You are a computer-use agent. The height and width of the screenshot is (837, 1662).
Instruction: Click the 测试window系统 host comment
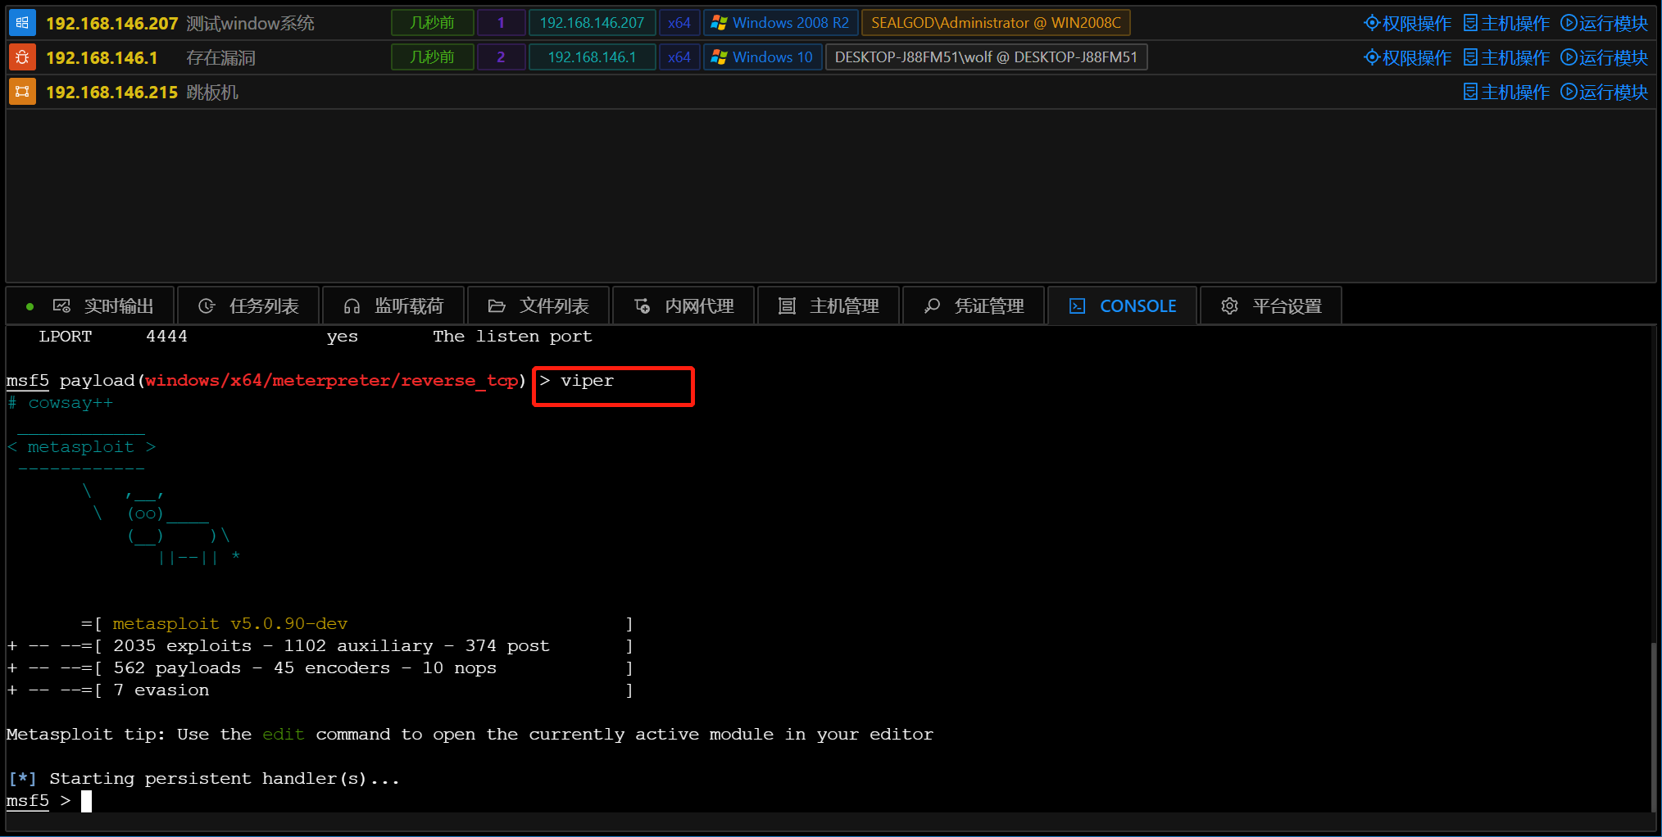pos(250,24)
